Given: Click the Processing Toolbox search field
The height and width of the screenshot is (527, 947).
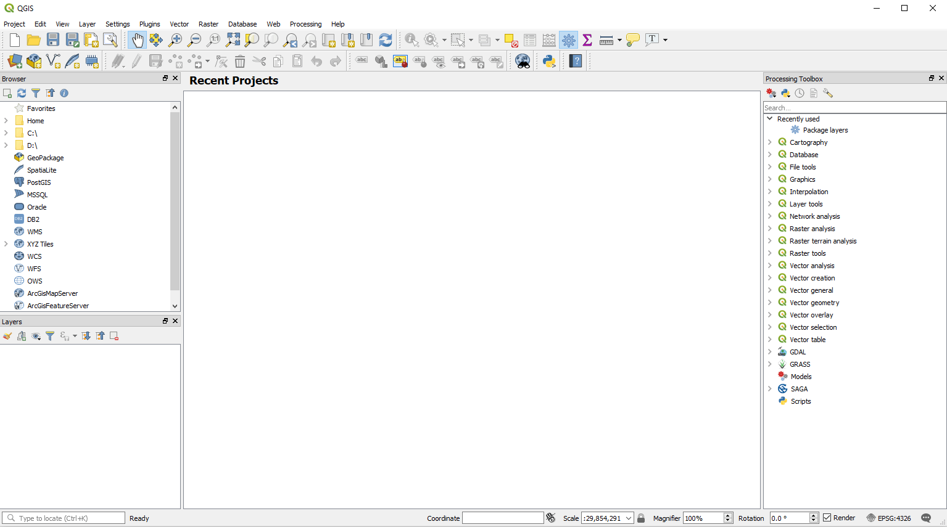Looking at the screenshot, I should pos(854,108).
